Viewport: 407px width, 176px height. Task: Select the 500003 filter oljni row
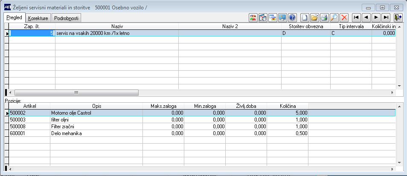point(202,120)
